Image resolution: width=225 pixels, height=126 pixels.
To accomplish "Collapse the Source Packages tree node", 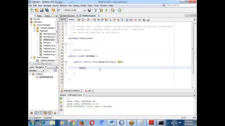I will coord(31,25).
